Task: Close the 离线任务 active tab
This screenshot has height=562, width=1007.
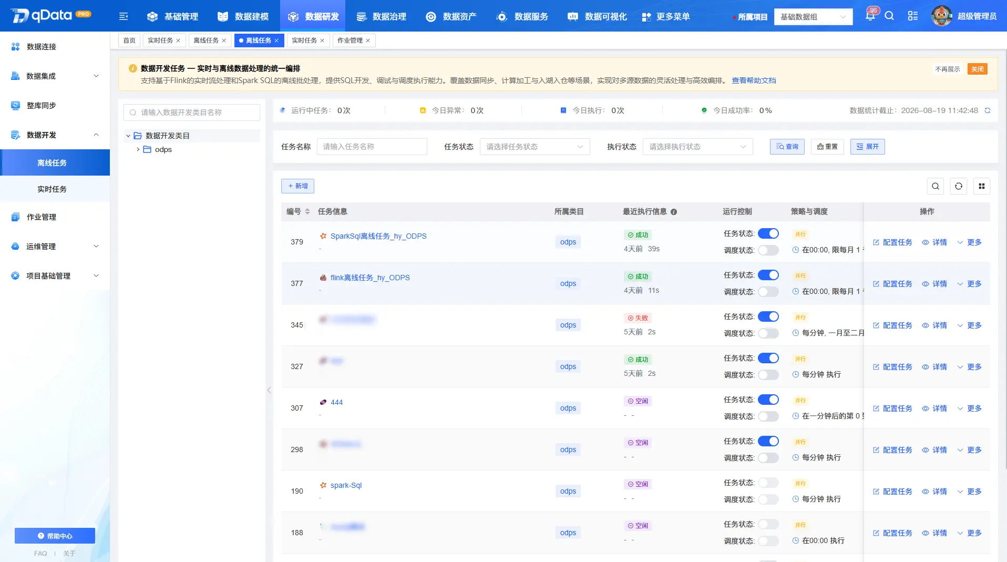Action: pos(276,40)
